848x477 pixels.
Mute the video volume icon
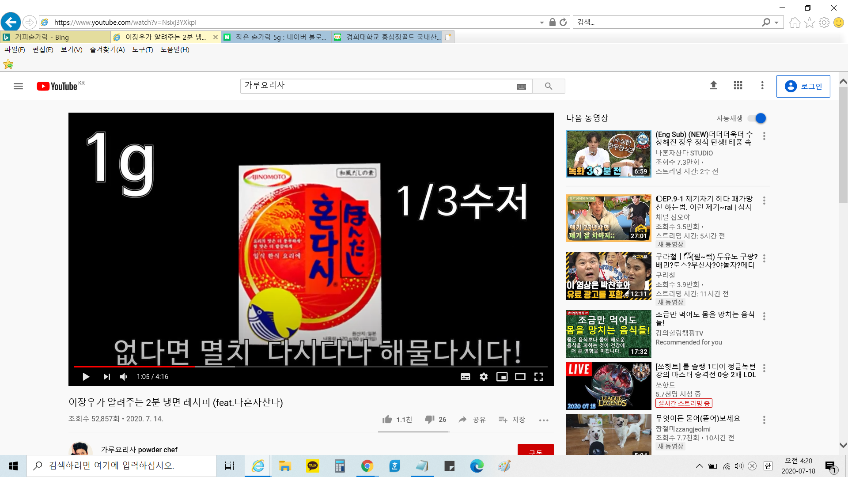pos(124,377)
